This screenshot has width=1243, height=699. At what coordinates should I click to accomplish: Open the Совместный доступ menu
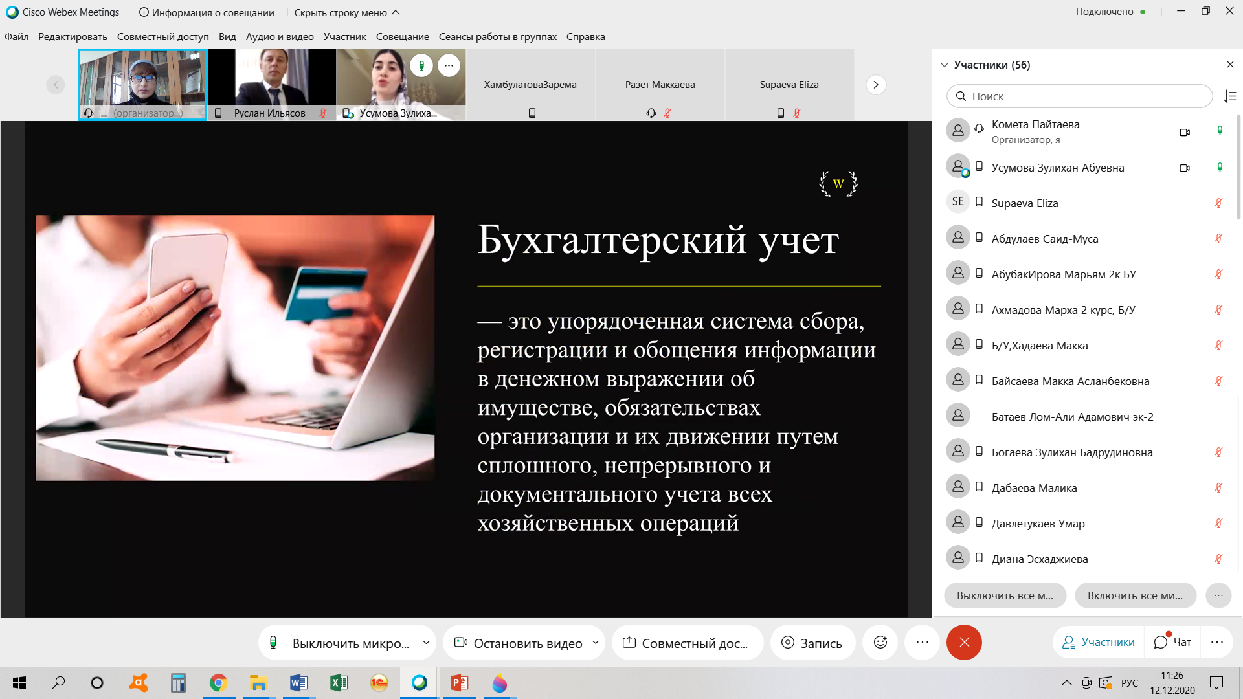coord(162,37)
